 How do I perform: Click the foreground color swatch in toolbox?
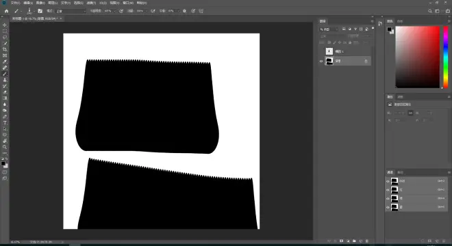(3, 163)
